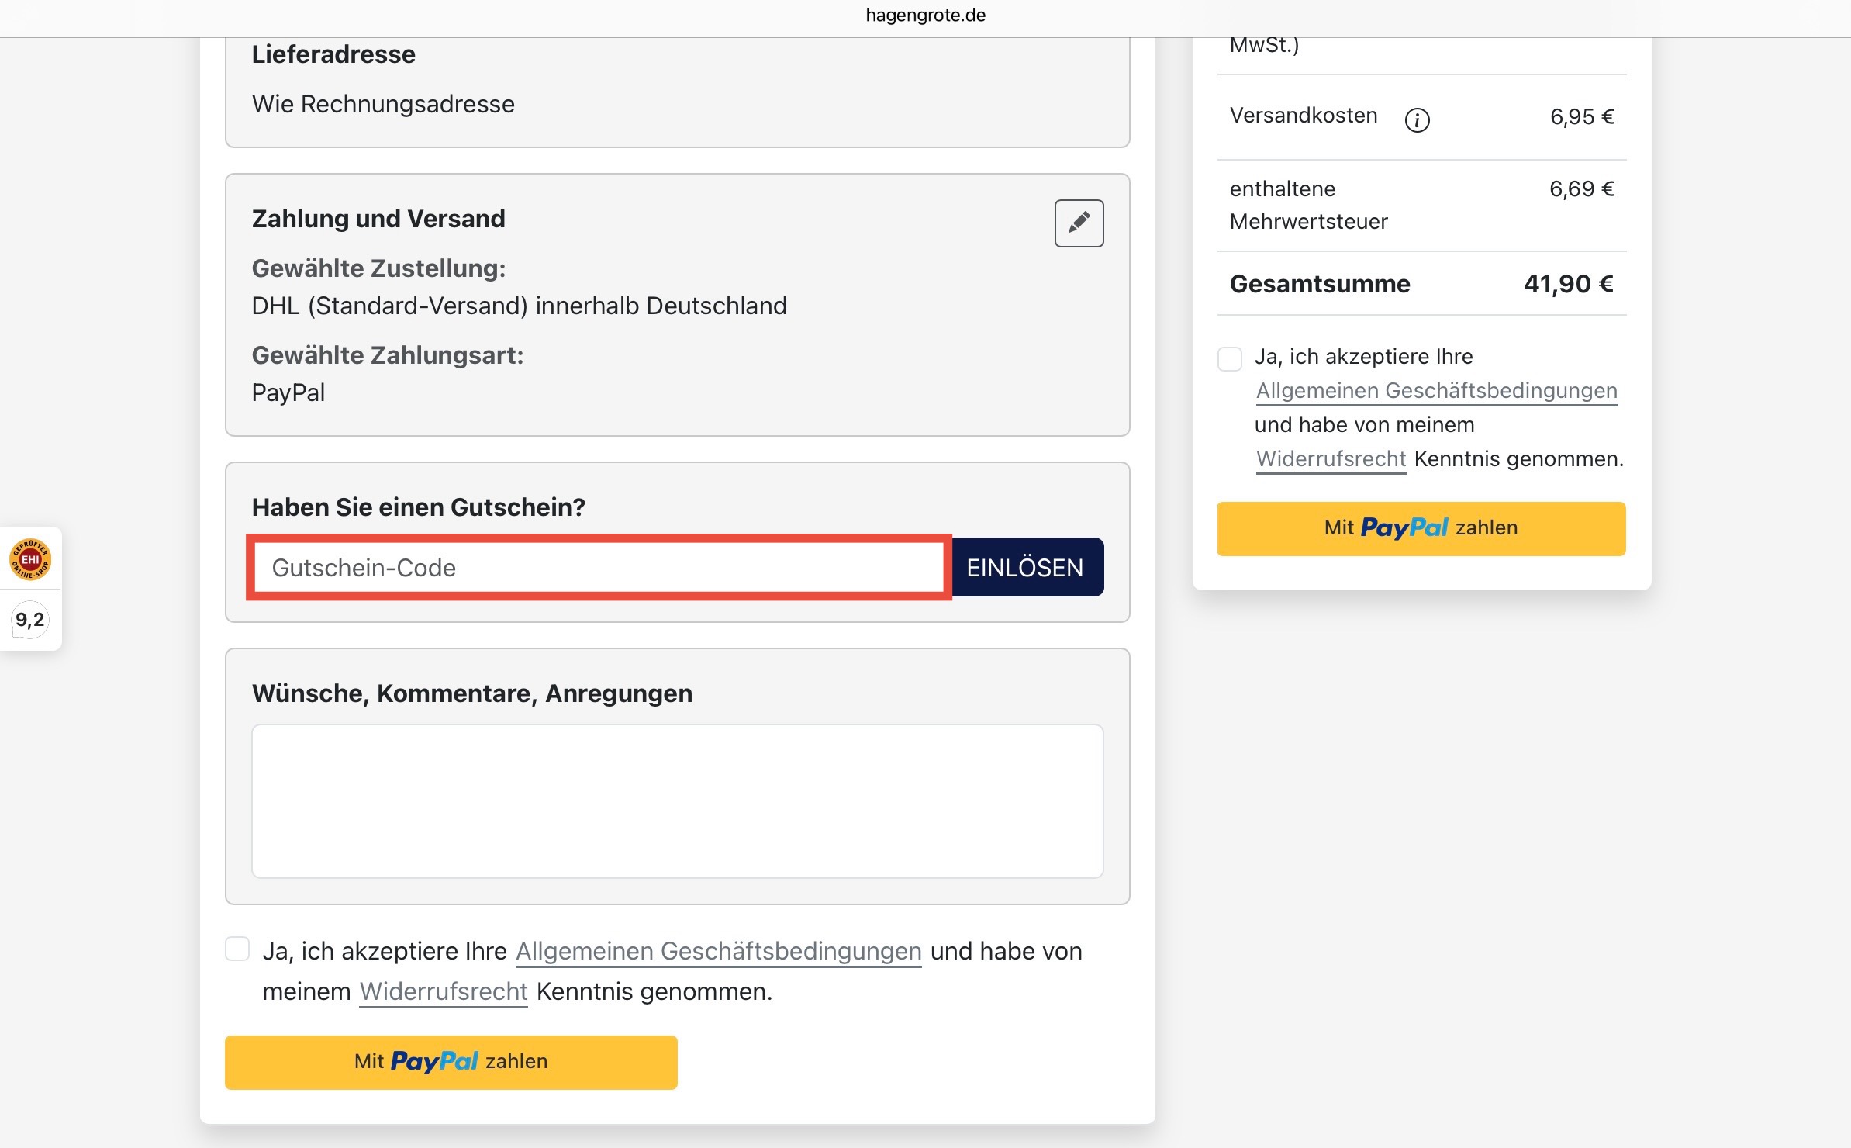Screen dimensions: 1851x1148
Task: Open Widerrufsrecht link below comments
Action: 444,991
